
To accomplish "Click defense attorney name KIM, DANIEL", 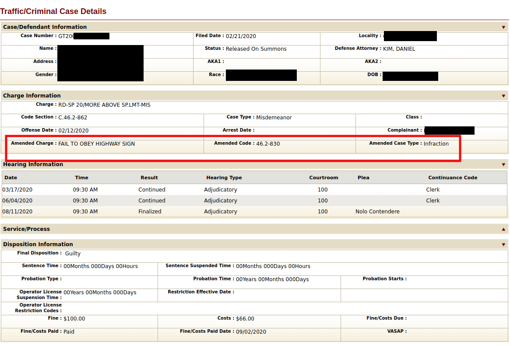I will click(x=399, y=49).
